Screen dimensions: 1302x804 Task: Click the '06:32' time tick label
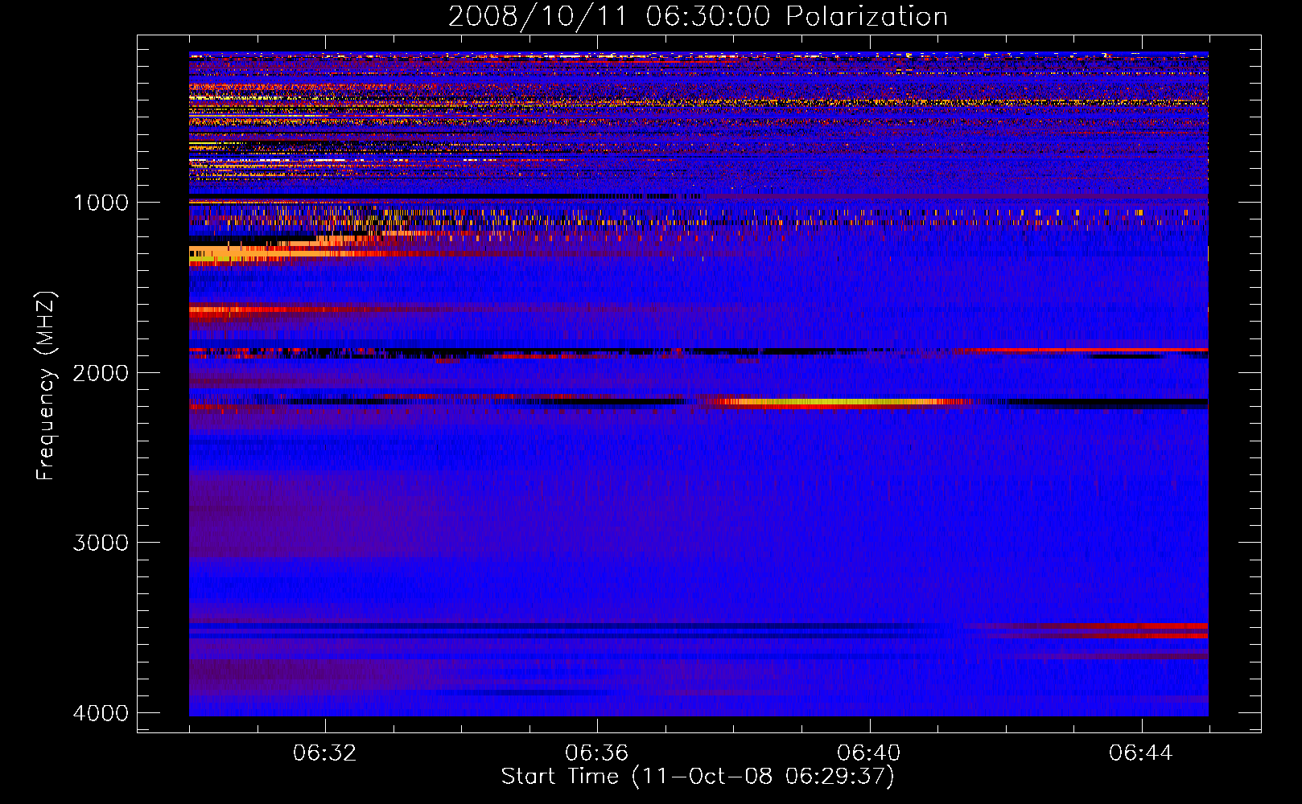pyautogui.click(x=325, y=753)
